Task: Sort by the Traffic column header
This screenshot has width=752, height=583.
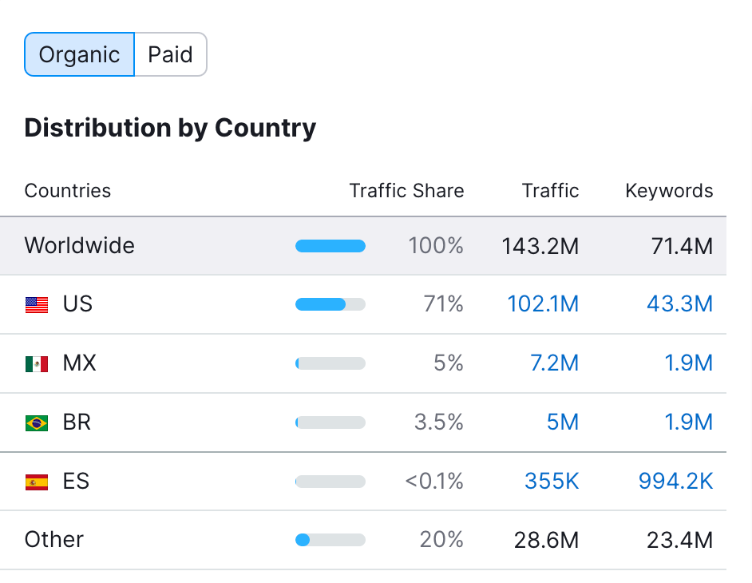Action: point(550,191)
